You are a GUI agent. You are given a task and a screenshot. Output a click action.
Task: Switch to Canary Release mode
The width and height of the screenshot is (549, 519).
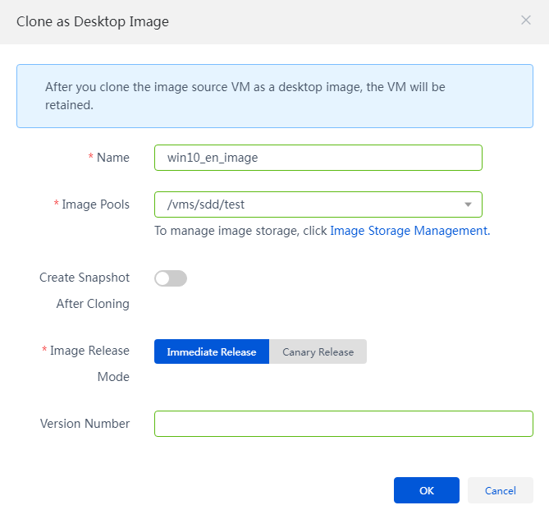point(318,351)
